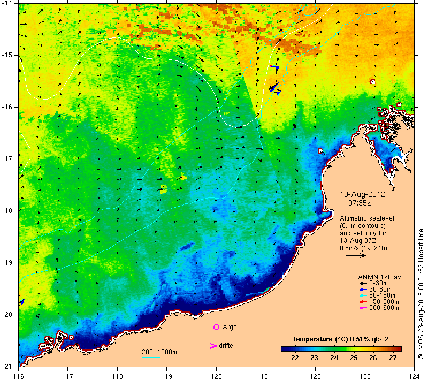Click the longitude axis label 116
428x380 pixels.
coord(19,376)
